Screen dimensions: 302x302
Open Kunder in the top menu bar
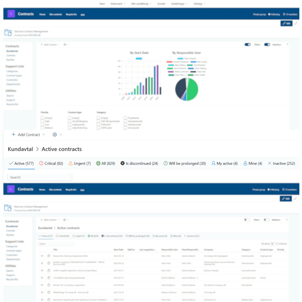(161, 4)
